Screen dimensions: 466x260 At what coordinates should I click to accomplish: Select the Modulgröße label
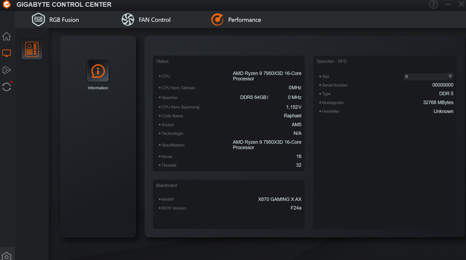point(333,103)
